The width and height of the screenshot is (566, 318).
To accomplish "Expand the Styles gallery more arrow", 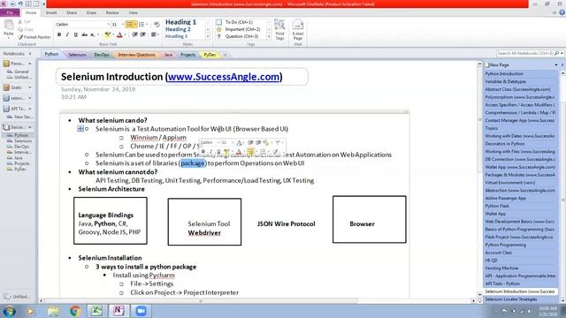I will coord(208,36).
